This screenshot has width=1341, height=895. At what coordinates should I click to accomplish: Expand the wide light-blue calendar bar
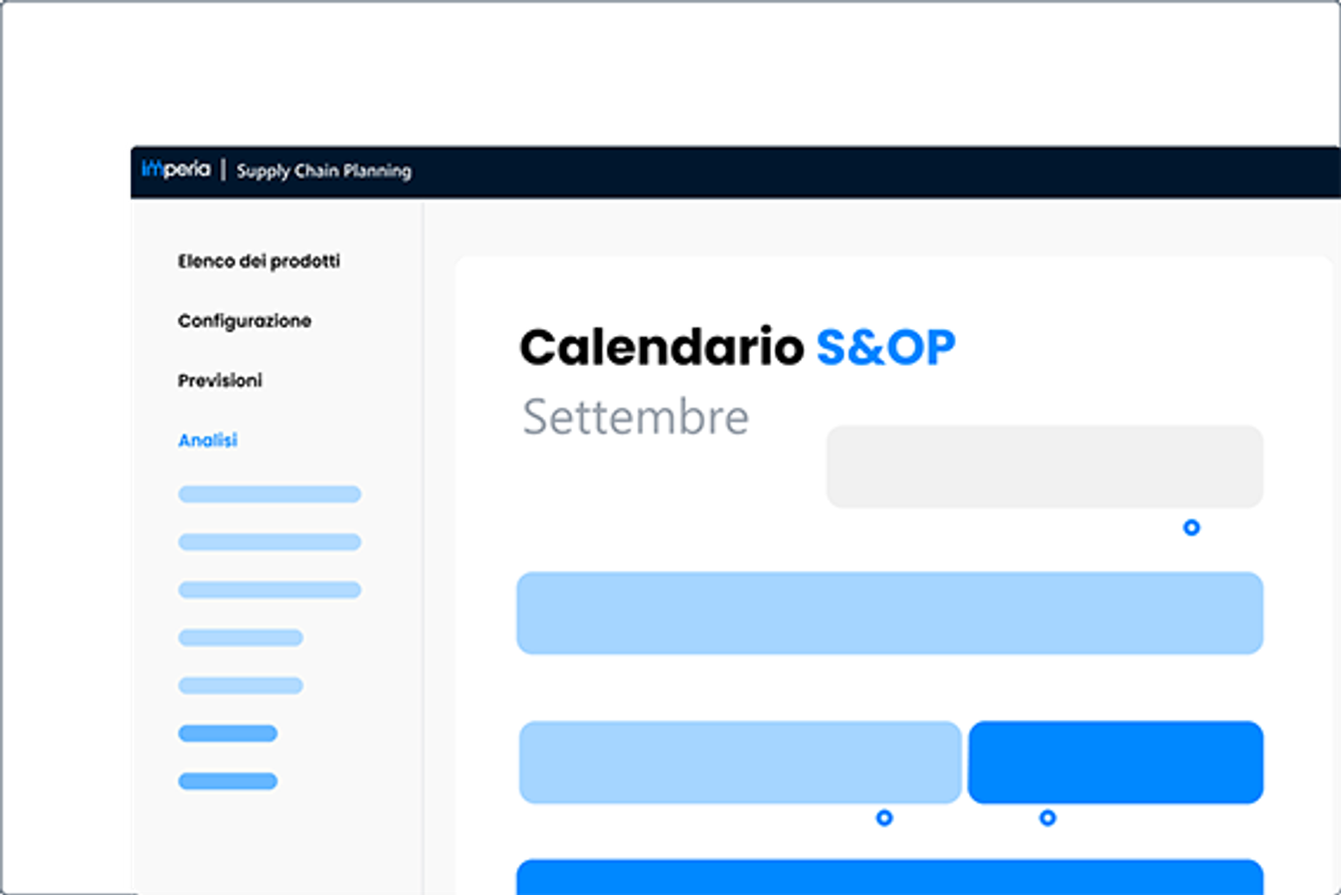[x=891, y=613]
